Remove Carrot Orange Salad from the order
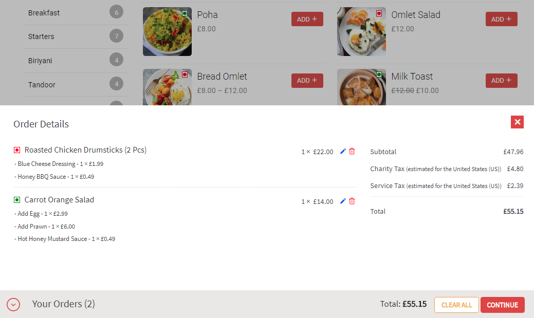The height and width of the screenshot is (318, 534). (352, 201)
